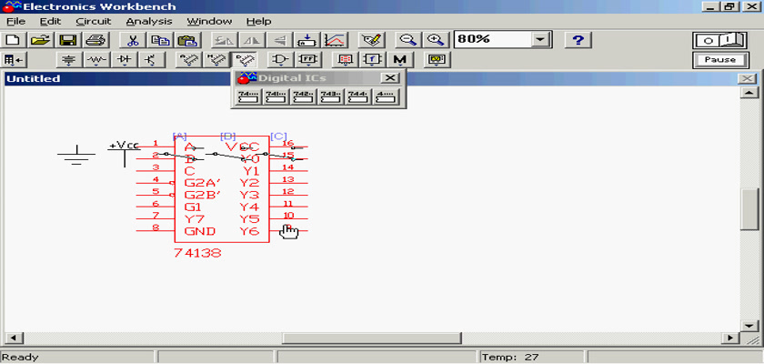Image resolution: width=764 pixels, height=364 pixels.
Task: Open the Help menu
Action: click(x=258, y=22)
